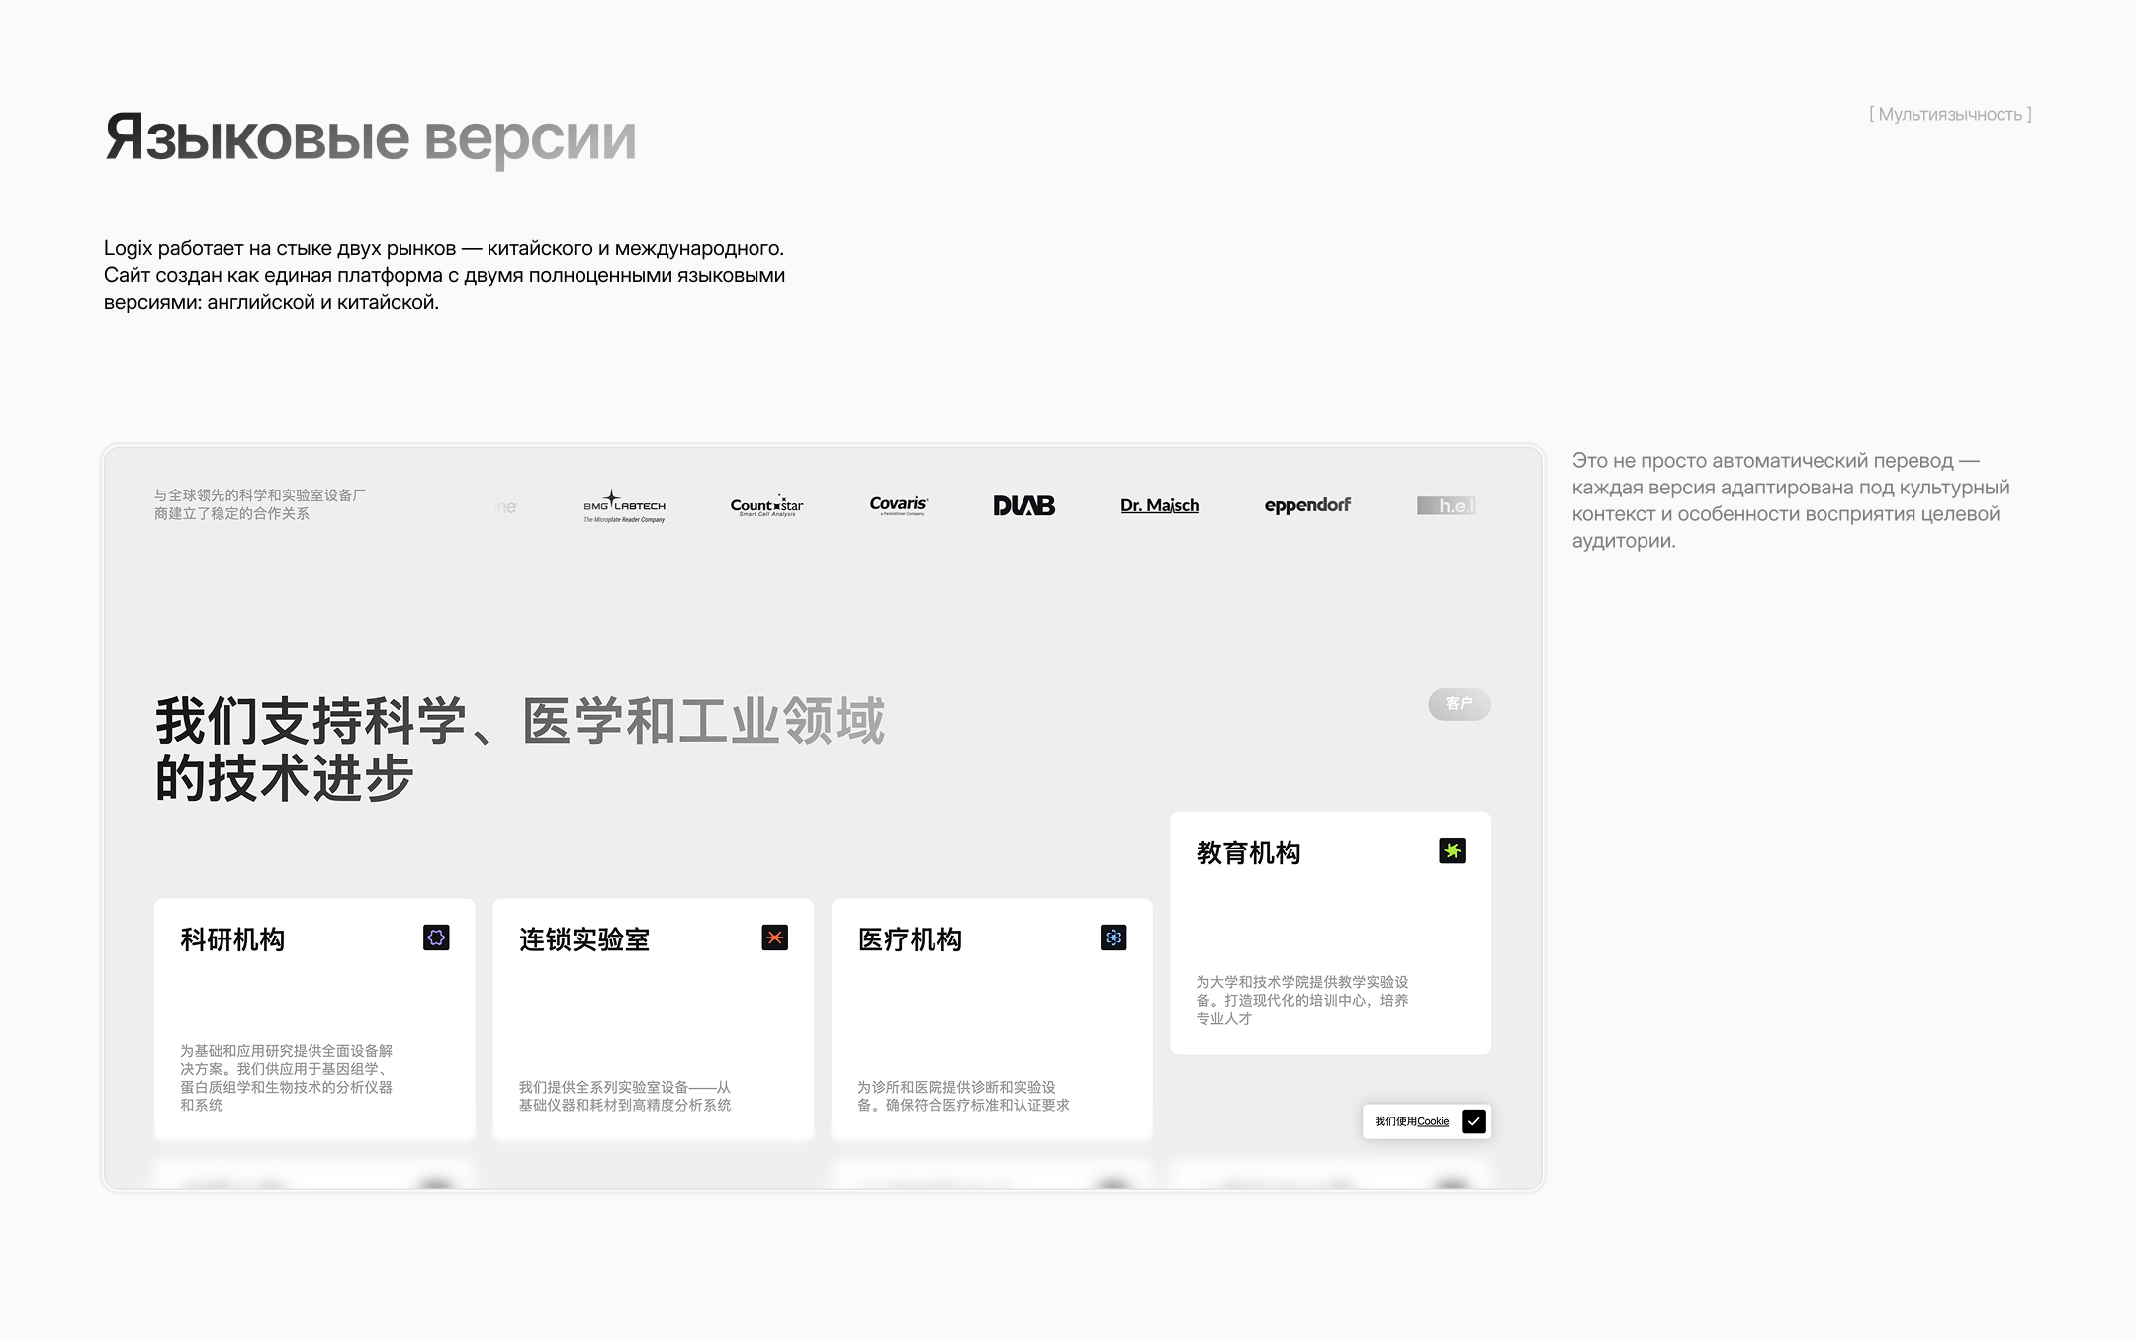2136x1340 pixels.
Task: Click the Covaris logo
Action: 898,505
